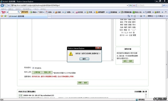Open the new blank tab button
The image size is (168, 101).
point(49,16)
